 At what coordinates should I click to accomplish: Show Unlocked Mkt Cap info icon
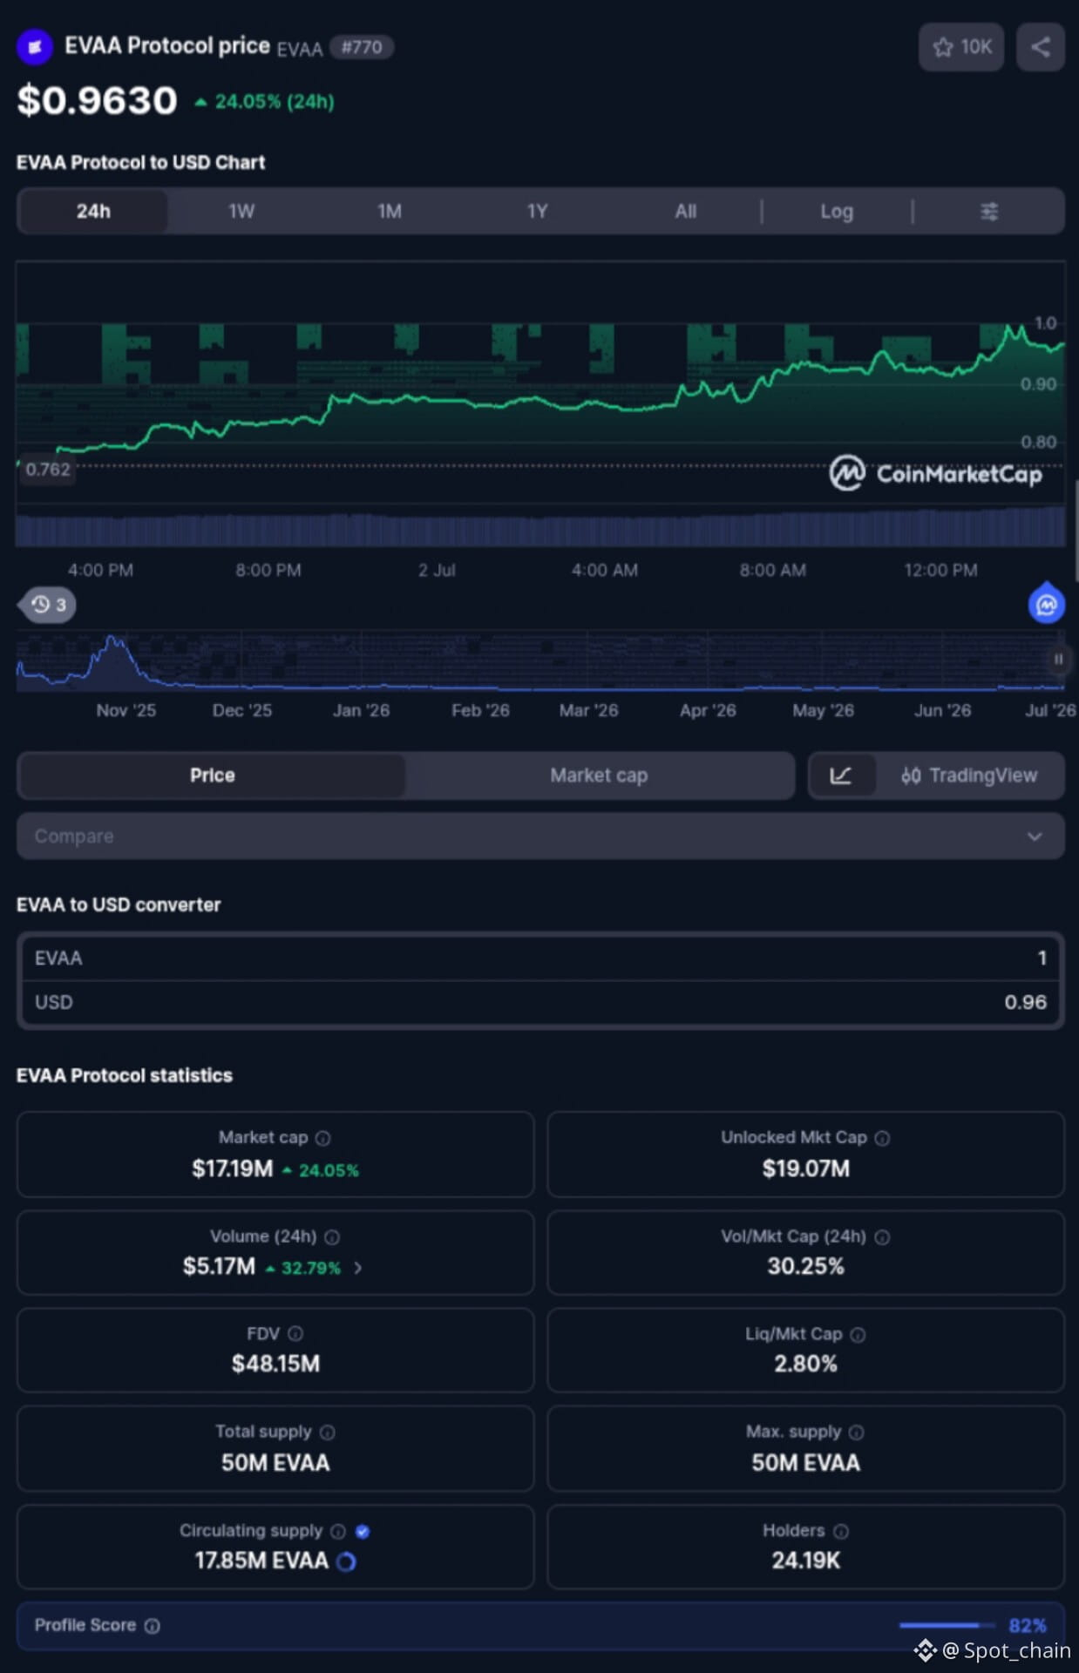tap(882, 1138)
